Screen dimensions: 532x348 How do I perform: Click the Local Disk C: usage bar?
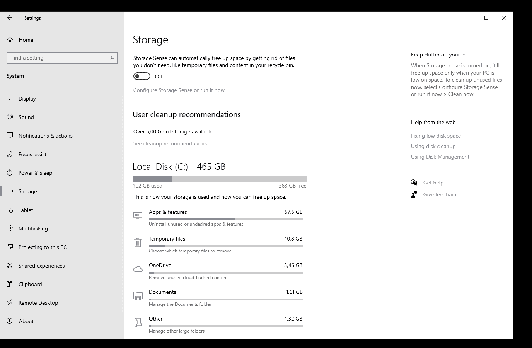point(220,179)
